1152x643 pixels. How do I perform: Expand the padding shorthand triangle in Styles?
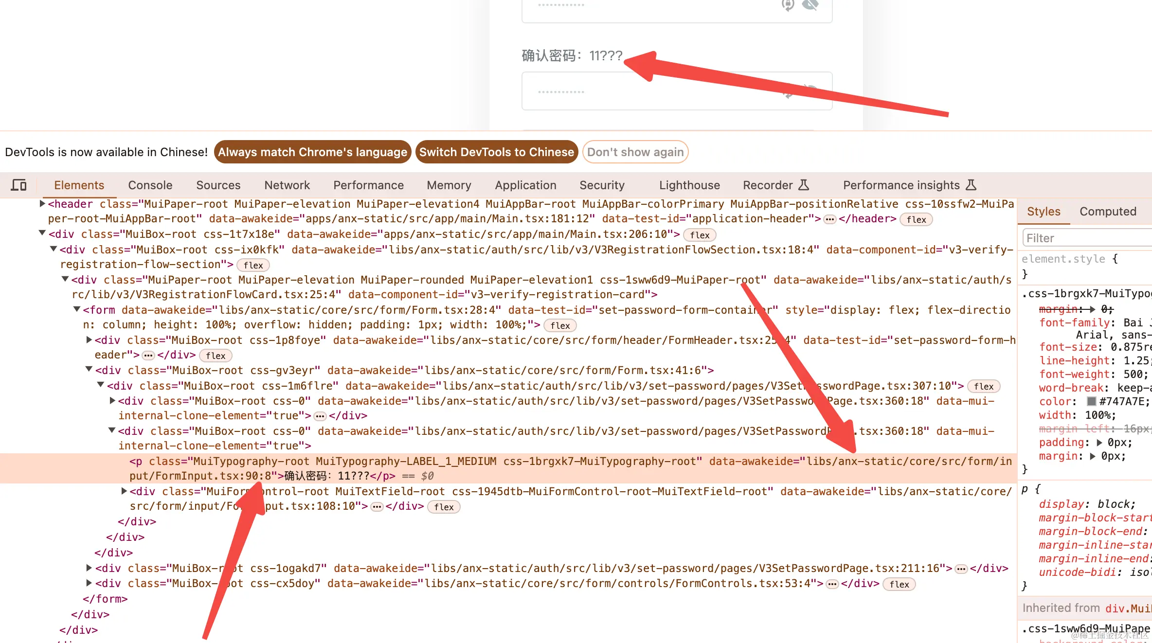[x=1100, y=443]
